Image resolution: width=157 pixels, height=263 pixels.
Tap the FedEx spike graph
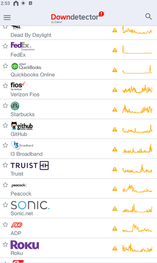(137, 50)
